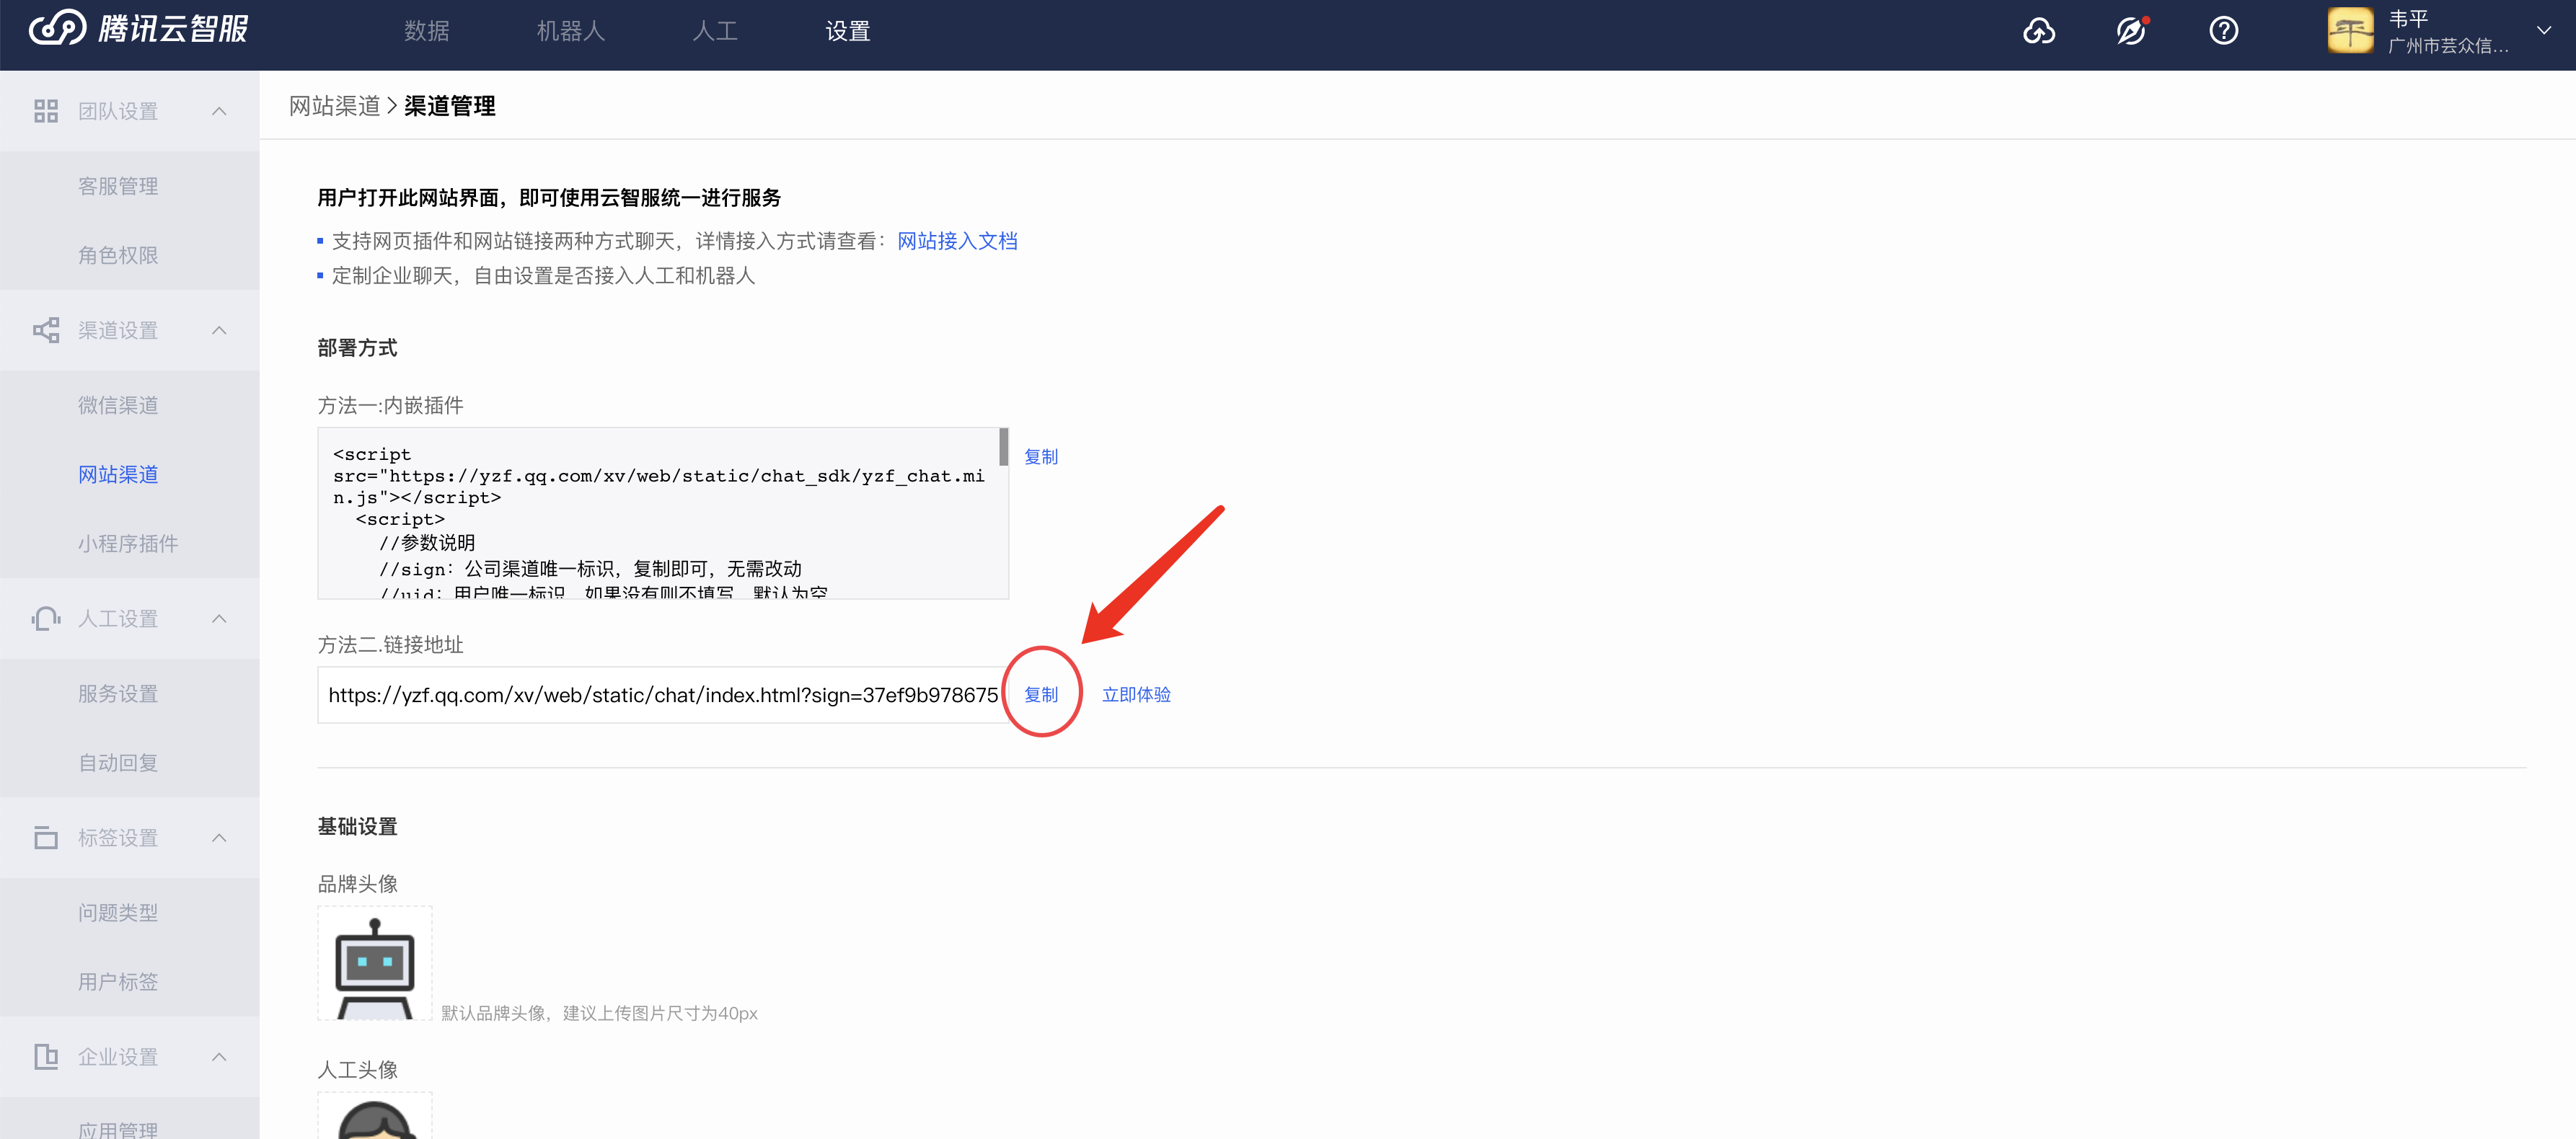Click the cloud icon in top bar

(2038, 31)
